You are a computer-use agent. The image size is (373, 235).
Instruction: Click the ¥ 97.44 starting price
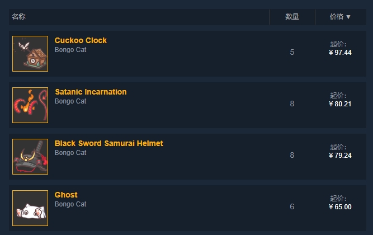point(340,53)
